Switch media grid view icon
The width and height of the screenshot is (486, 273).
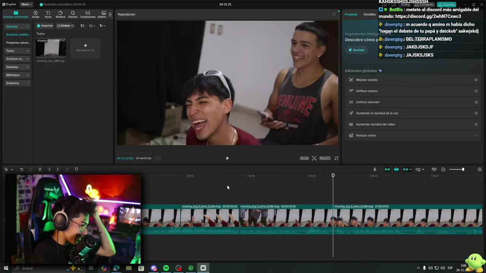(82, 26)
